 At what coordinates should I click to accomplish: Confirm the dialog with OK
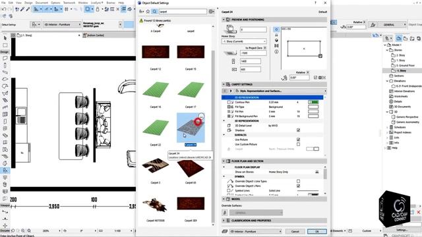tap(317, 231)
